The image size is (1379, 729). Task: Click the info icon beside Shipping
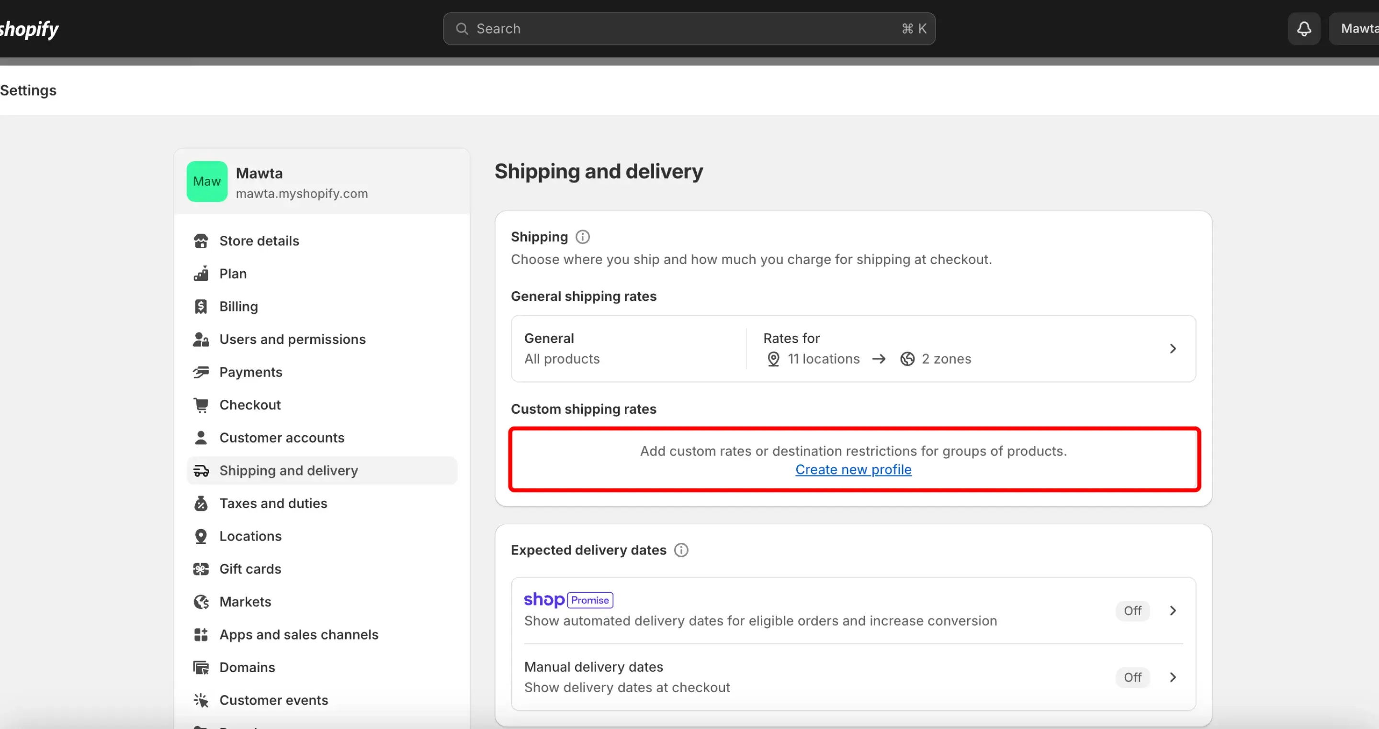(x=582, y=237)
